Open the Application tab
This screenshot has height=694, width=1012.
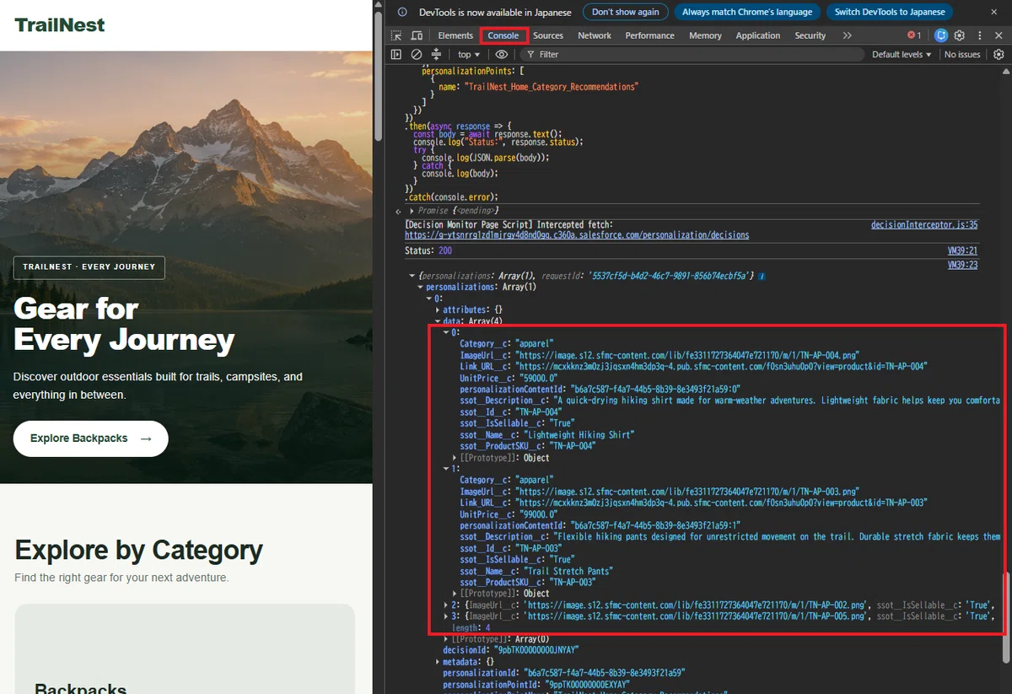point(758,35)
